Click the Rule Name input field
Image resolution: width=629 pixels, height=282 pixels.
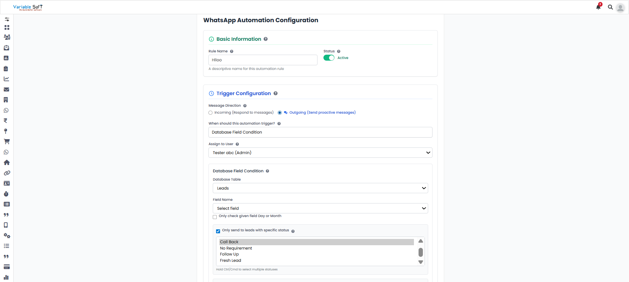263,60
